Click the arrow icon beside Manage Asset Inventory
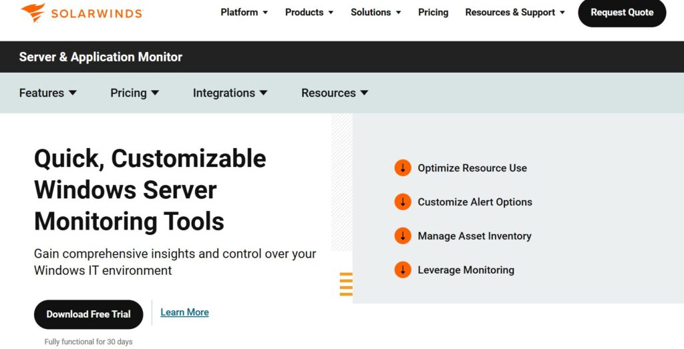Image resolution: width=684 pixels, height=349 pixels. coord(403,236)
